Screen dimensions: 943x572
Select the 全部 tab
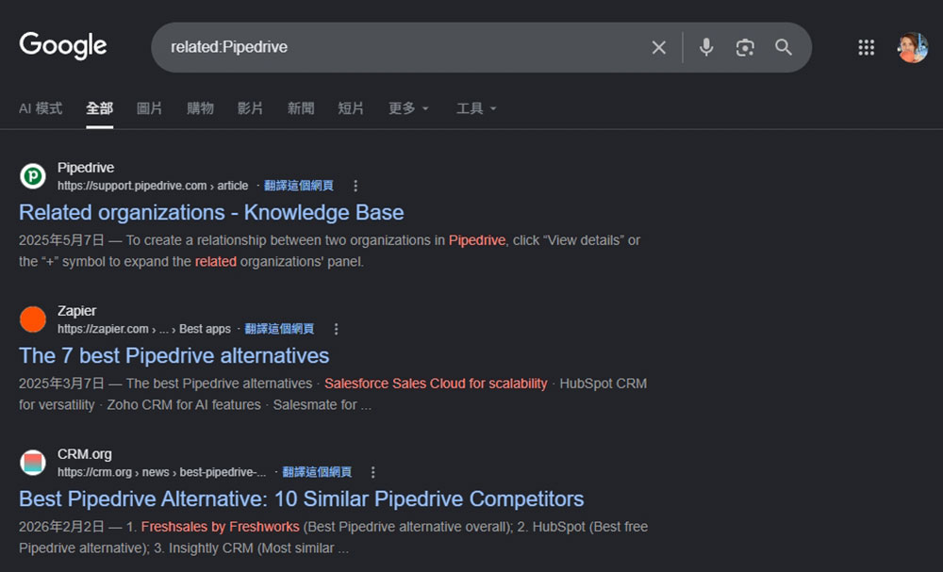click(99, 108)
